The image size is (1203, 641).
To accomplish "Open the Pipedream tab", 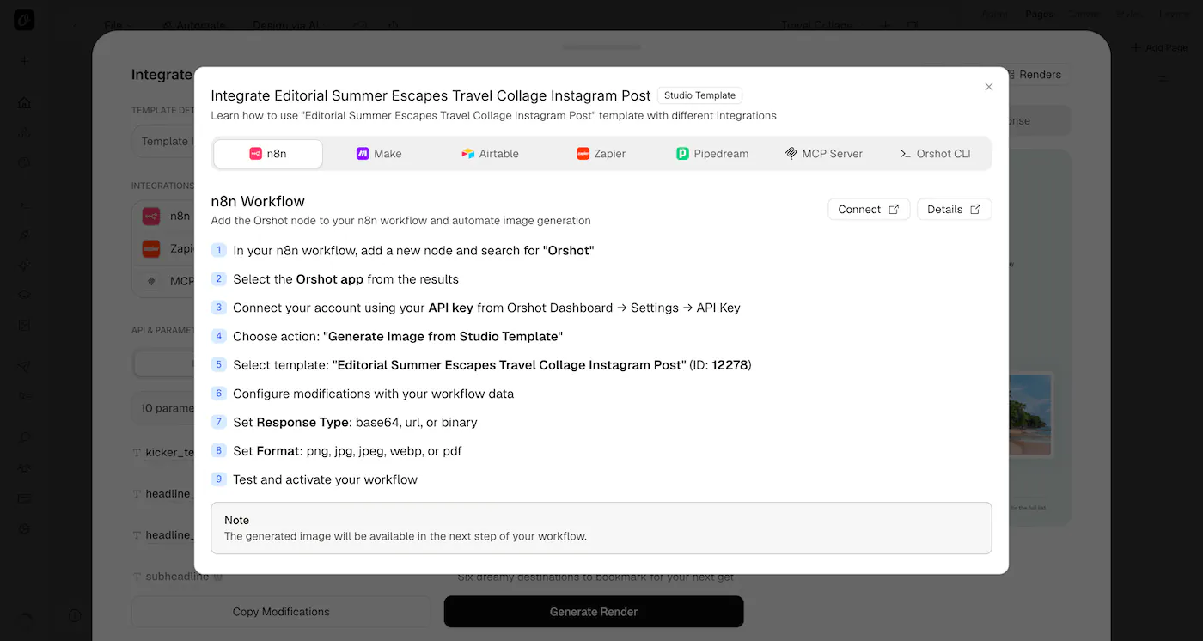I will tap(712, 154).
